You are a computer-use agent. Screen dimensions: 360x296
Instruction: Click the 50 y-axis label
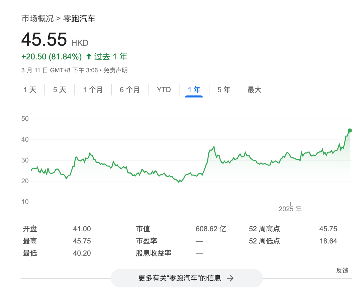coord(25,119)
